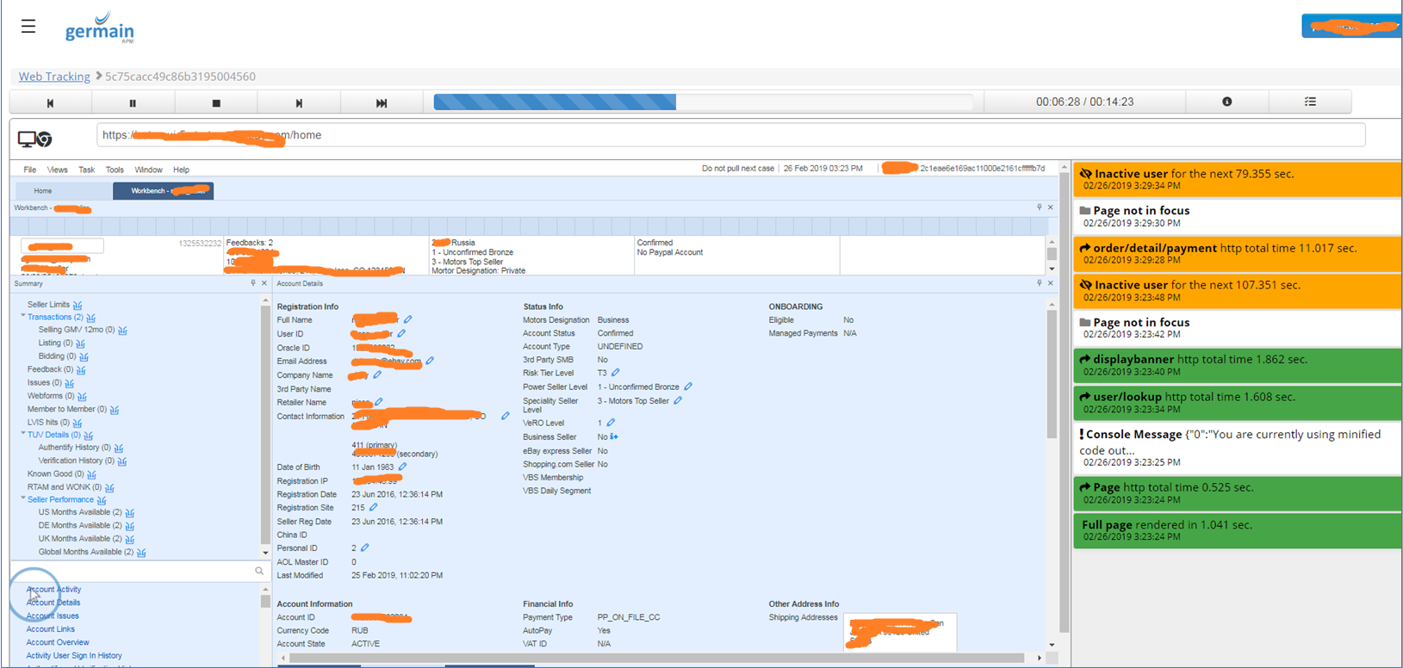Skip to the session start
Screen dimensions: 1403x668
[50, 102]
